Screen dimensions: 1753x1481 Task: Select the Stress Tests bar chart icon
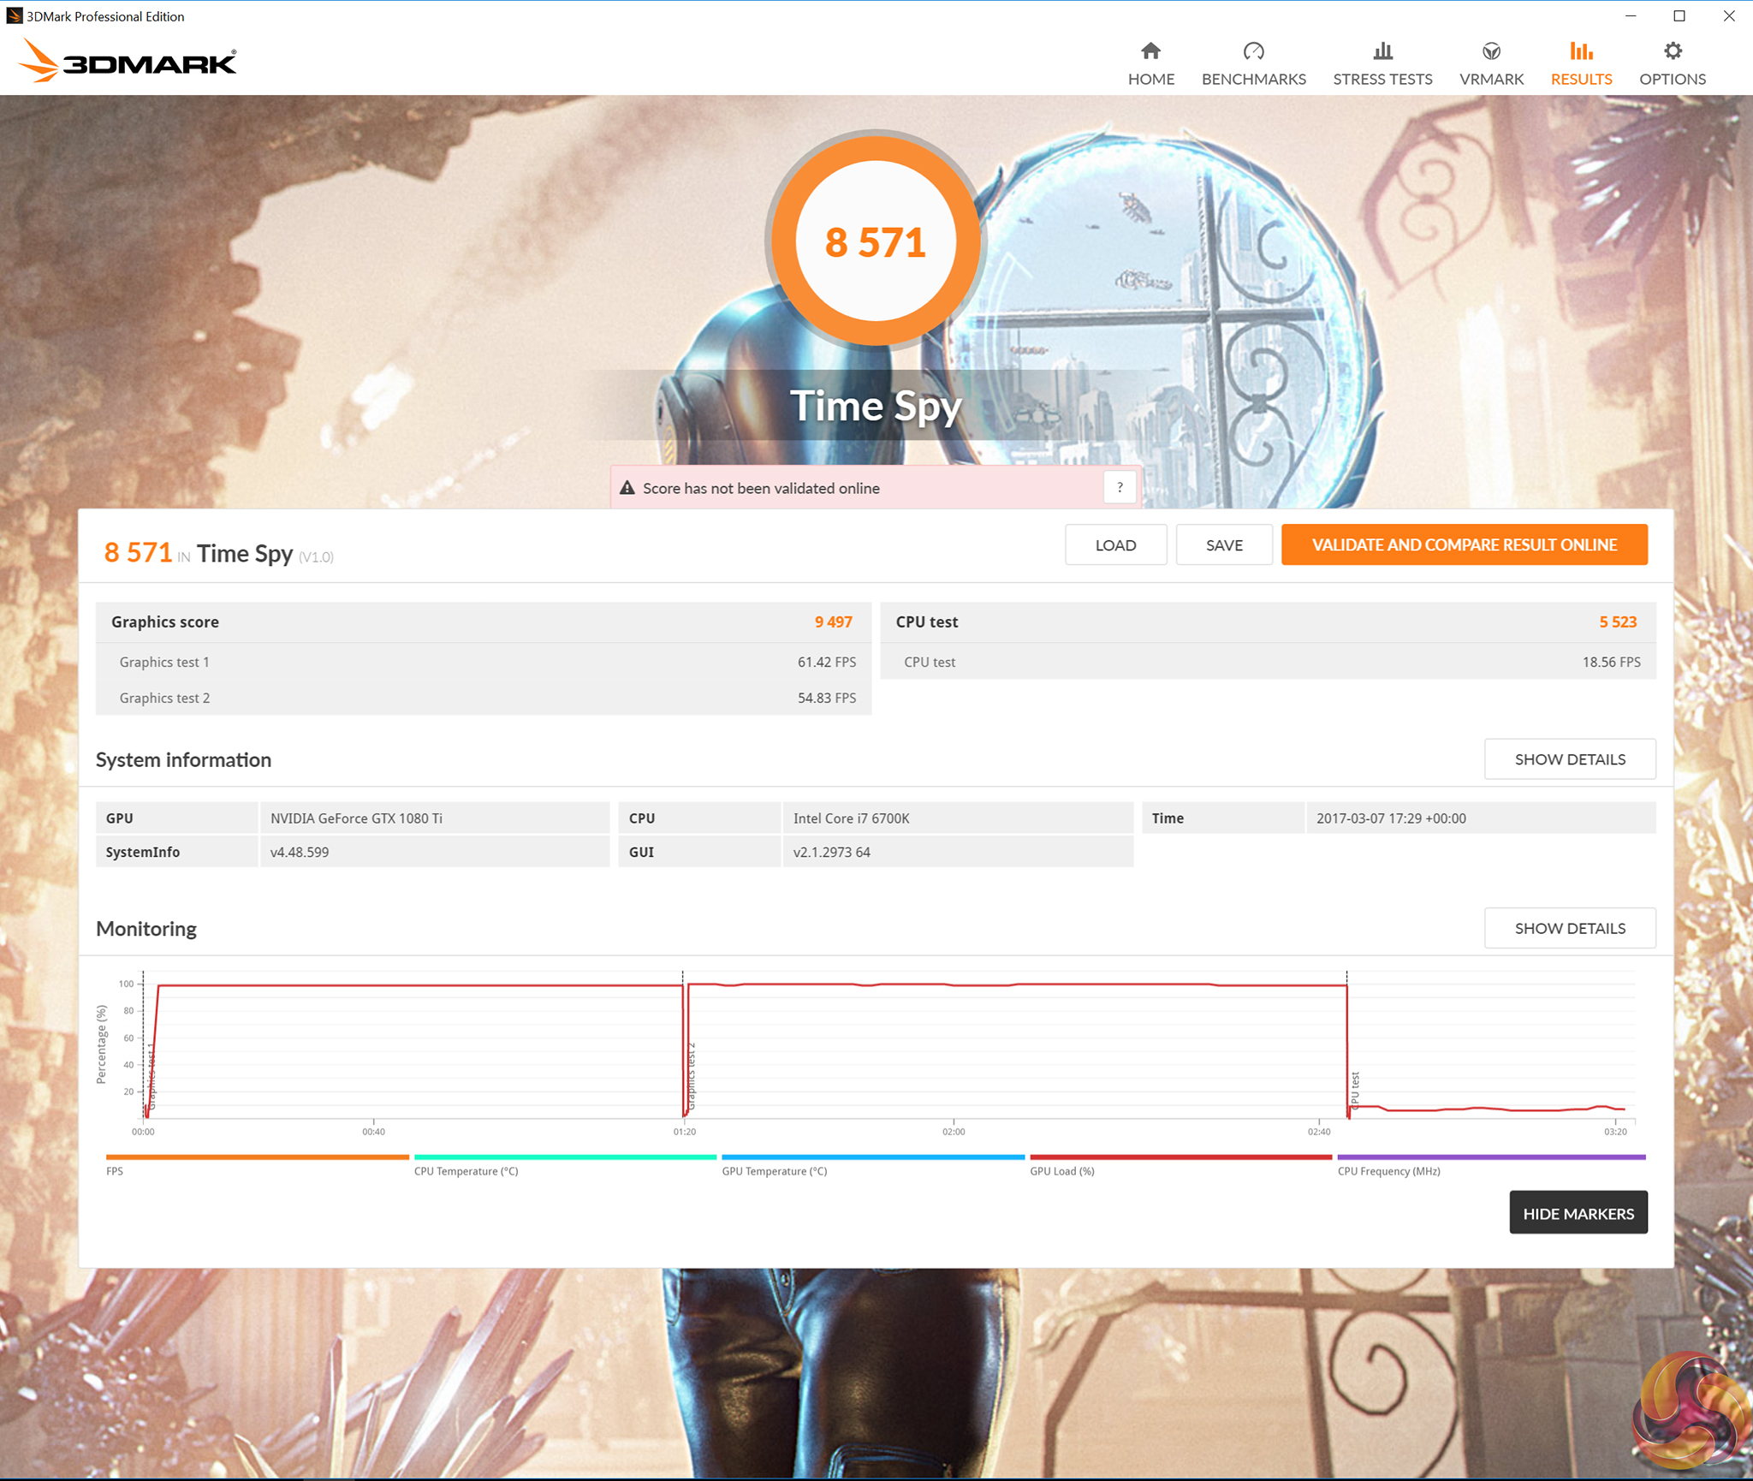point(1382,51)
